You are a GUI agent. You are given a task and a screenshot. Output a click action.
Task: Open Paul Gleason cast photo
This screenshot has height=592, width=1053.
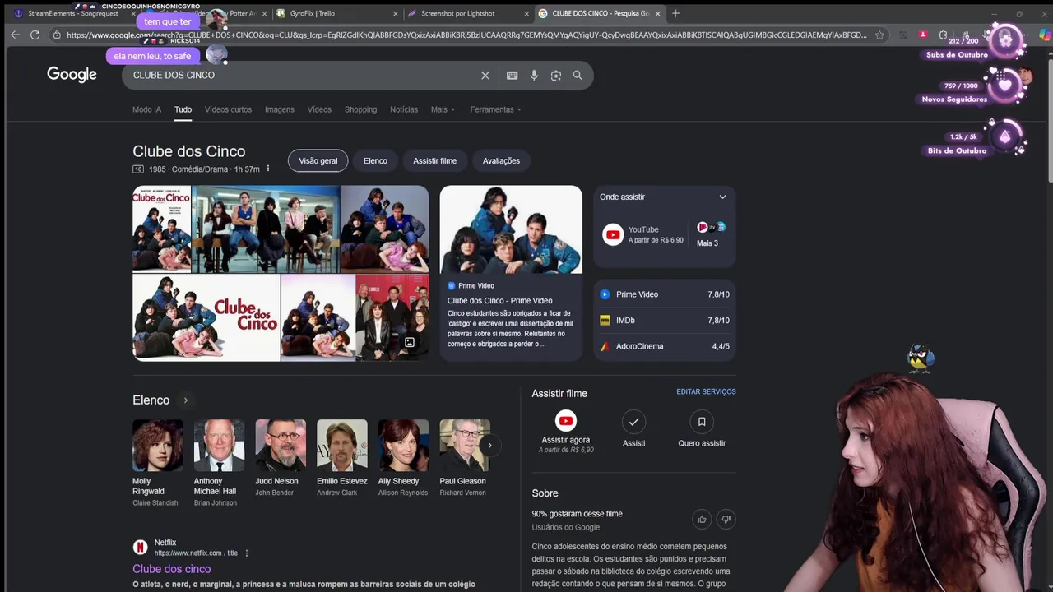tap(464, 445)
